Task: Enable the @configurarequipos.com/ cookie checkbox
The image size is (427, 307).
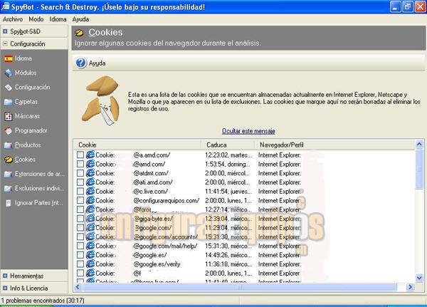Action: point(80,200)
